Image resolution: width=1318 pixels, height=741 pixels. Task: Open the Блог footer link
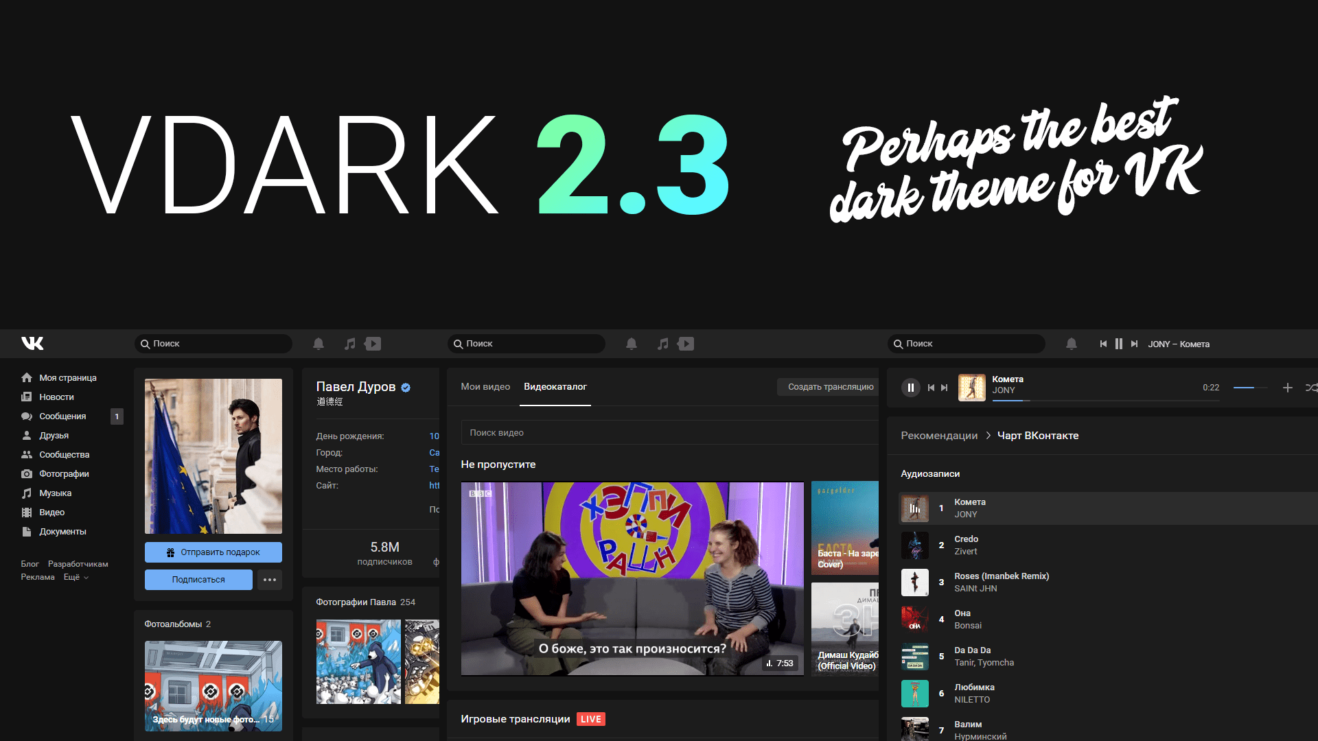coord(30,564)
